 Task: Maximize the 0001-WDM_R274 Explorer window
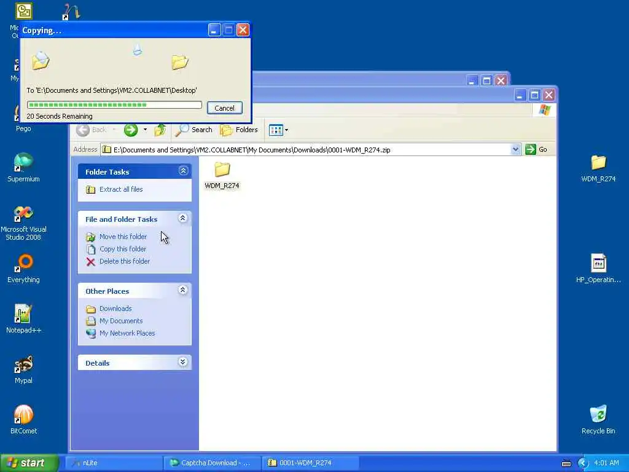point(534,95)
